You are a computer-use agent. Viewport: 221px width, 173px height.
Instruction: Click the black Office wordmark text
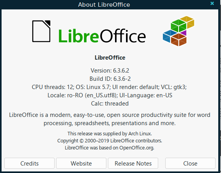(123, 35)
